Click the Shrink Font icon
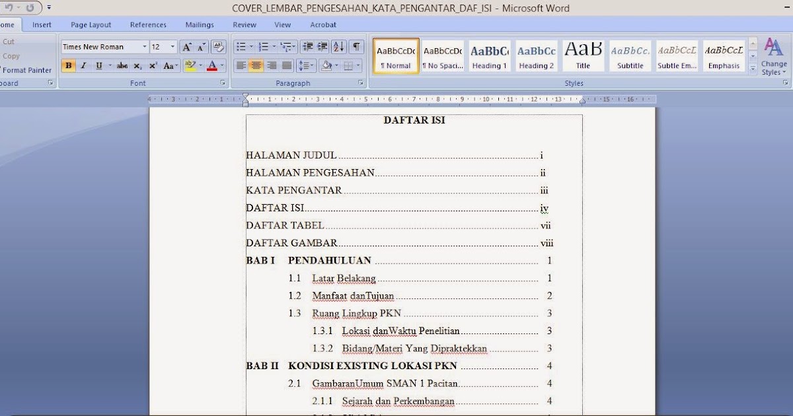The height and width of the screenshot is (416, 793). tap(202, 47)
